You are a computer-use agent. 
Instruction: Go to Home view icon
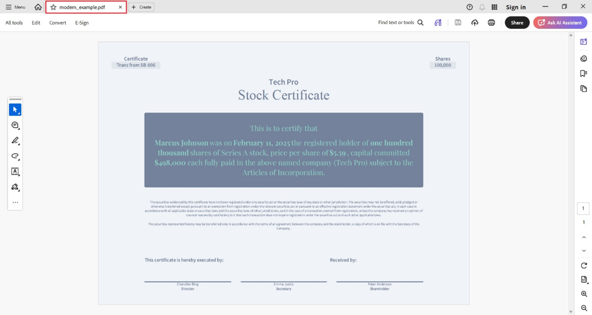[38, 7]
